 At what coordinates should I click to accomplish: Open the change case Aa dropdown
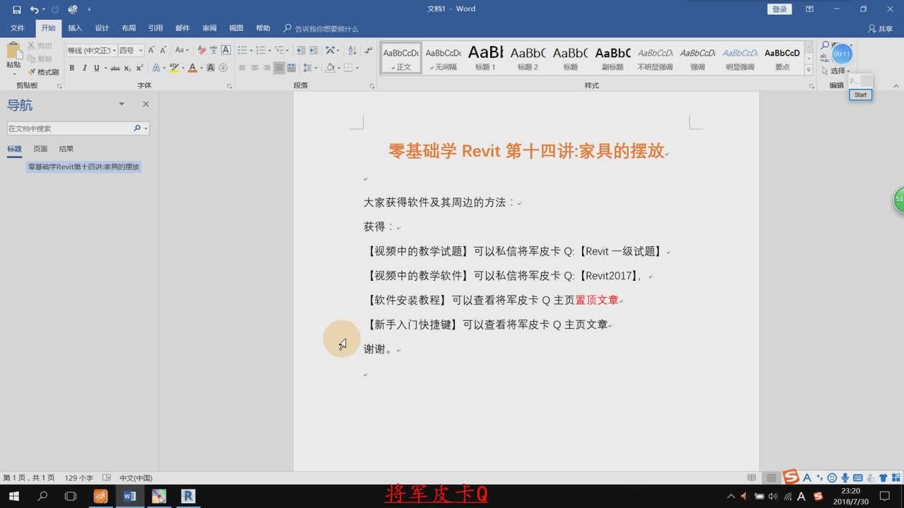[x=182, y=50]
